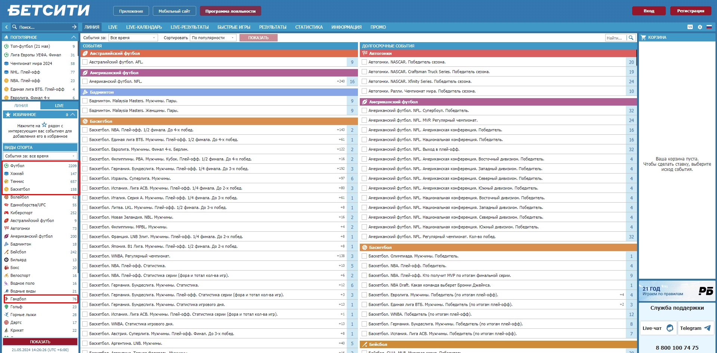717x353 pixels.
Task: Click the Приложения button
Action: pos(131,11)
